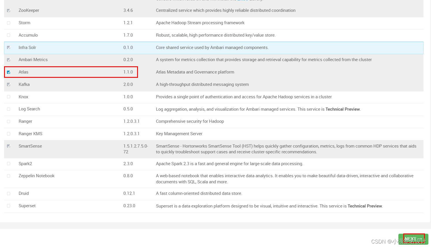Click the Superset service name

[x=27, y=206]
